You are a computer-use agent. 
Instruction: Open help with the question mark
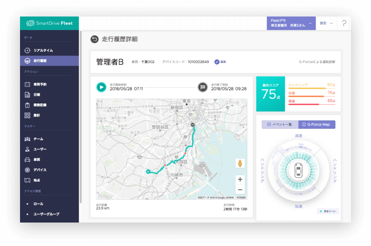click(x=344, y=23)
